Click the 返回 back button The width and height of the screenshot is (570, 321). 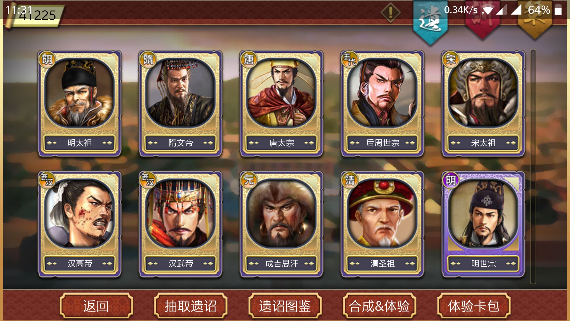pyautogui.click(x=96, y=306)
